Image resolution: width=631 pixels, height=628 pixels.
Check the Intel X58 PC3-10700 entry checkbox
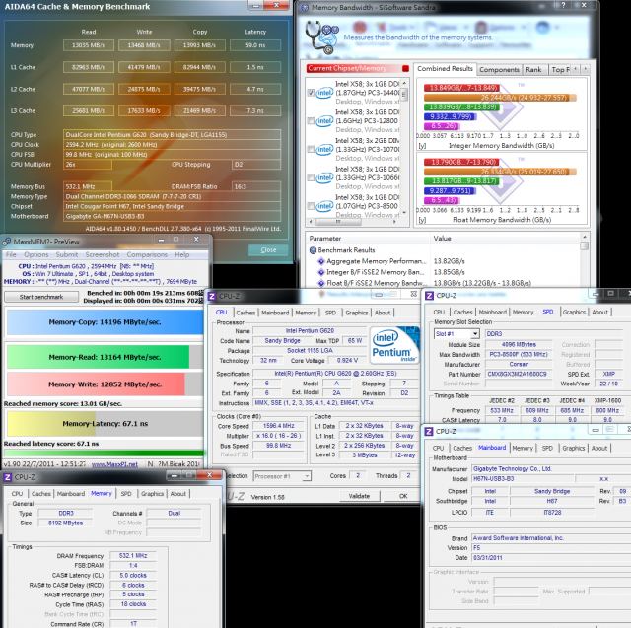point(311,149)
